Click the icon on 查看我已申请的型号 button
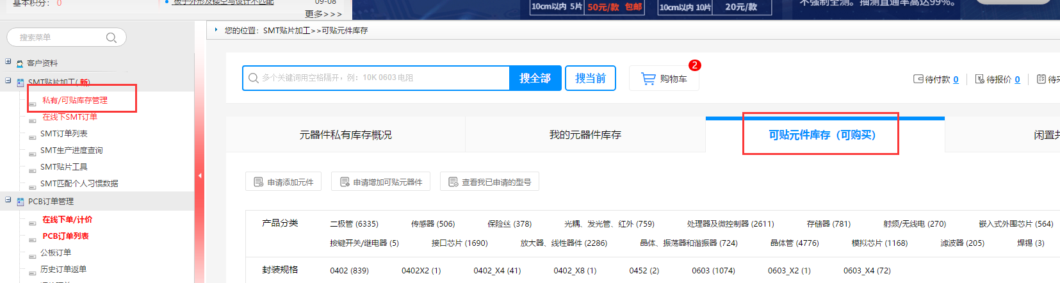This screenshot has width=1060, height=283. point(453,182)
